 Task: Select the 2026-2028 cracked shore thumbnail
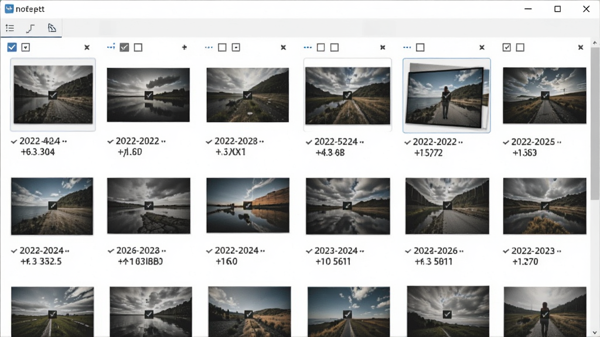click(148, 205)
